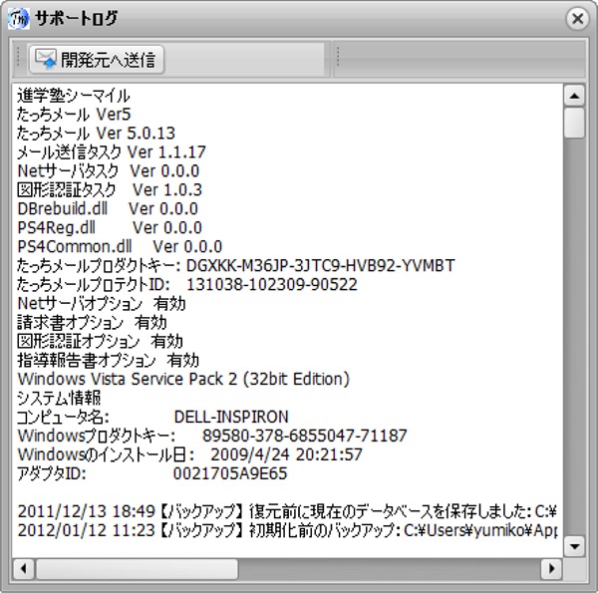The width and height of the screenshot is (598, 593).
Task: Click the text たっちメール Ver 5.0.13
Action: click(96, 134)
